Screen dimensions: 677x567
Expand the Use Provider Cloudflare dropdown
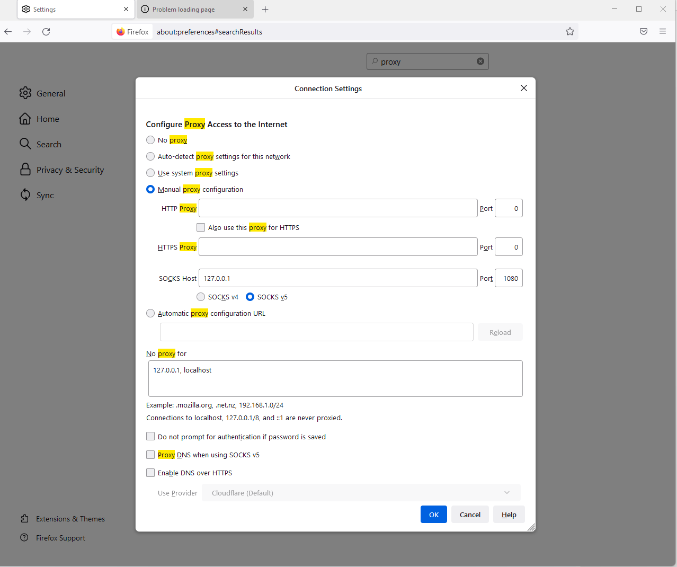(361, 493)
